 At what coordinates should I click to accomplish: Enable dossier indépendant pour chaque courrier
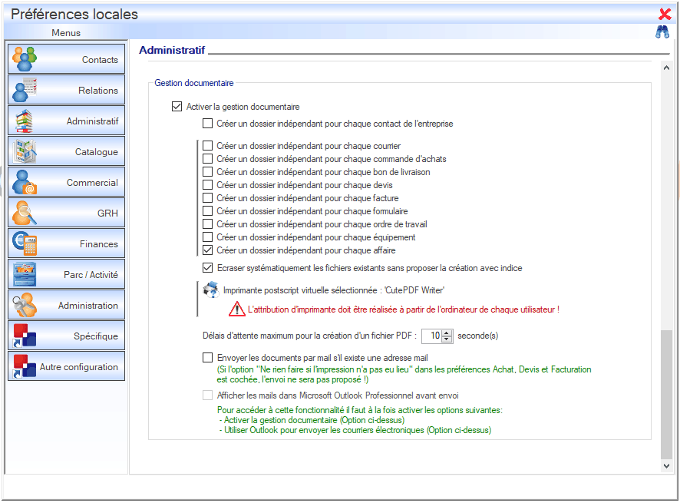pos(207,146)
